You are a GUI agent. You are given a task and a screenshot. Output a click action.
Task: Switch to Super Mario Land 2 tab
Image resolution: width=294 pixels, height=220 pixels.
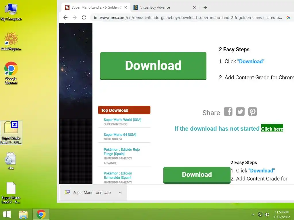point(96,7)
